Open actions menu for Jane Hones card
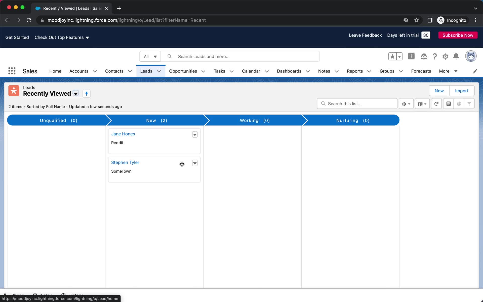Viewport: 483px width, 302px height. click(x=195, y=135)
